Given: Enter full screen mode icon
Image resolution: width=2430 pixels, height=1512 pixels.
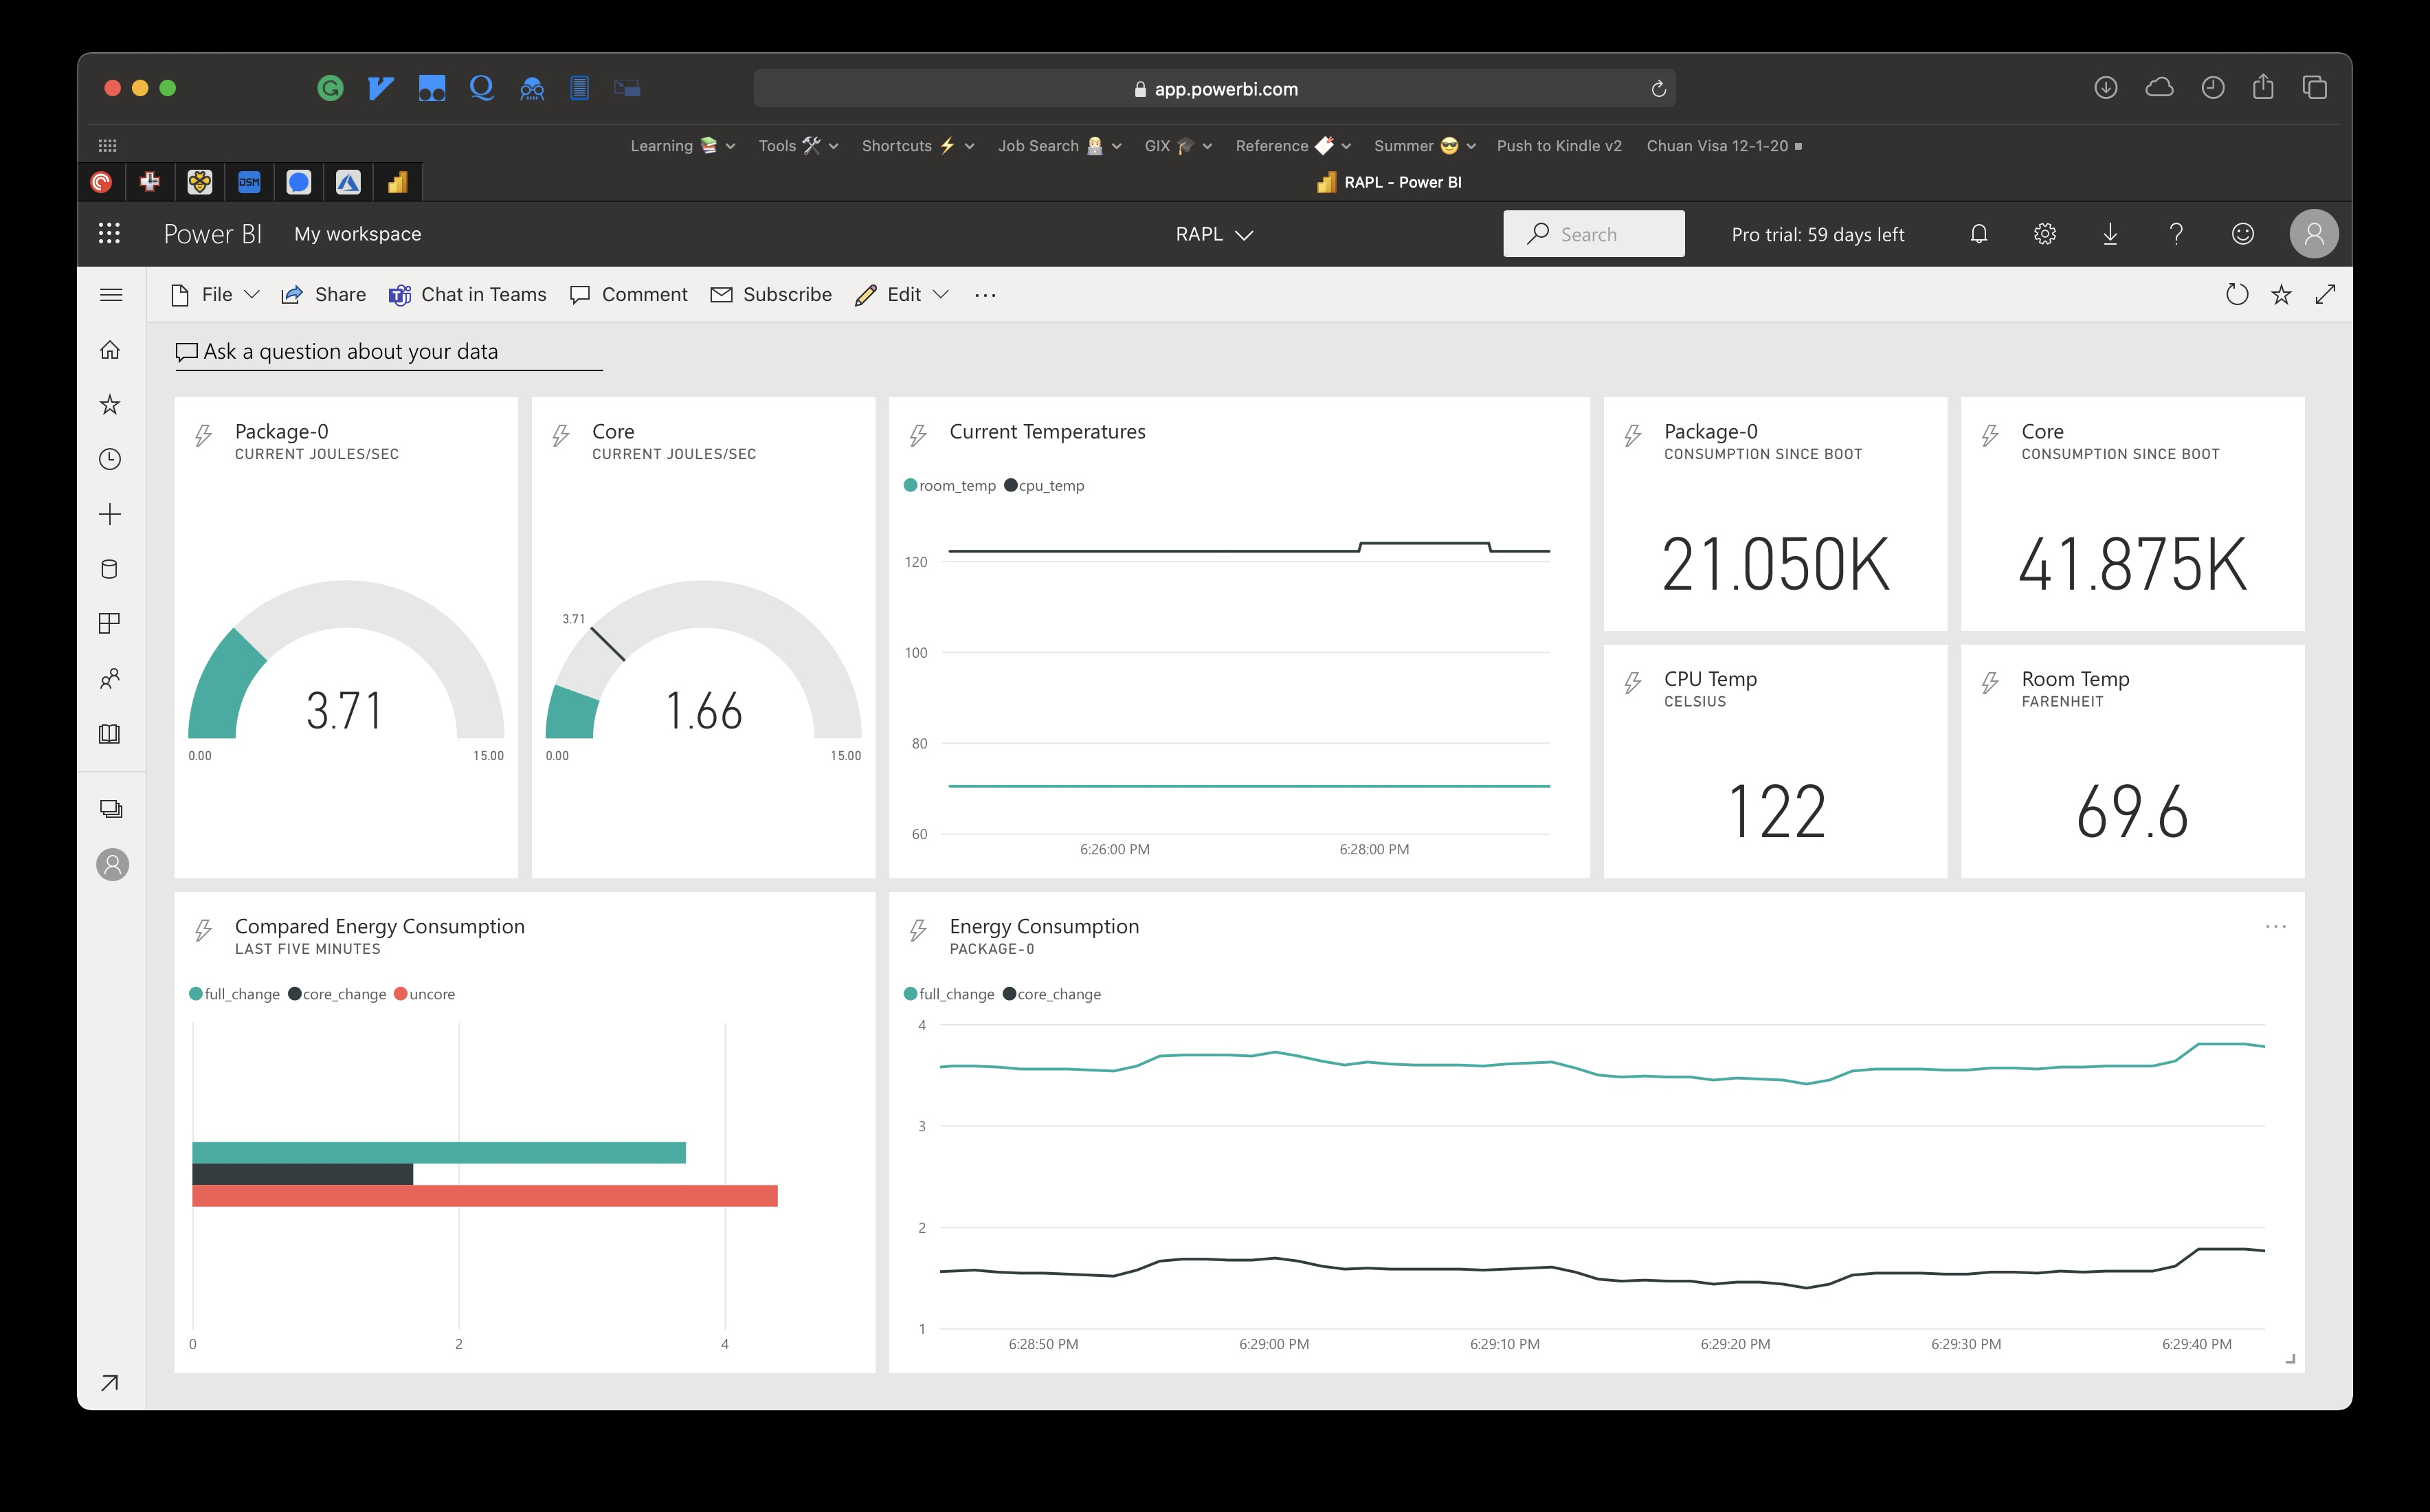Looking at the screenshot, I should point(2325,295).
